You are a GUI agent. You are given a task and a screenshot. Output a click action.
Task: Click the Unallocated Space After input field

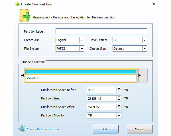[102, 107]
